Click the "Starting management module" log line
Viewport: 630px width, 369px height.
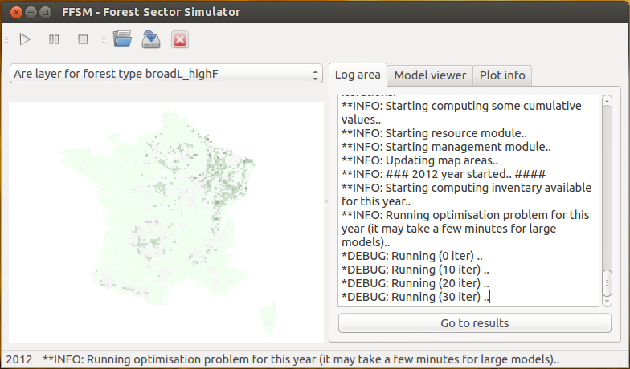[x=446, y=147]
